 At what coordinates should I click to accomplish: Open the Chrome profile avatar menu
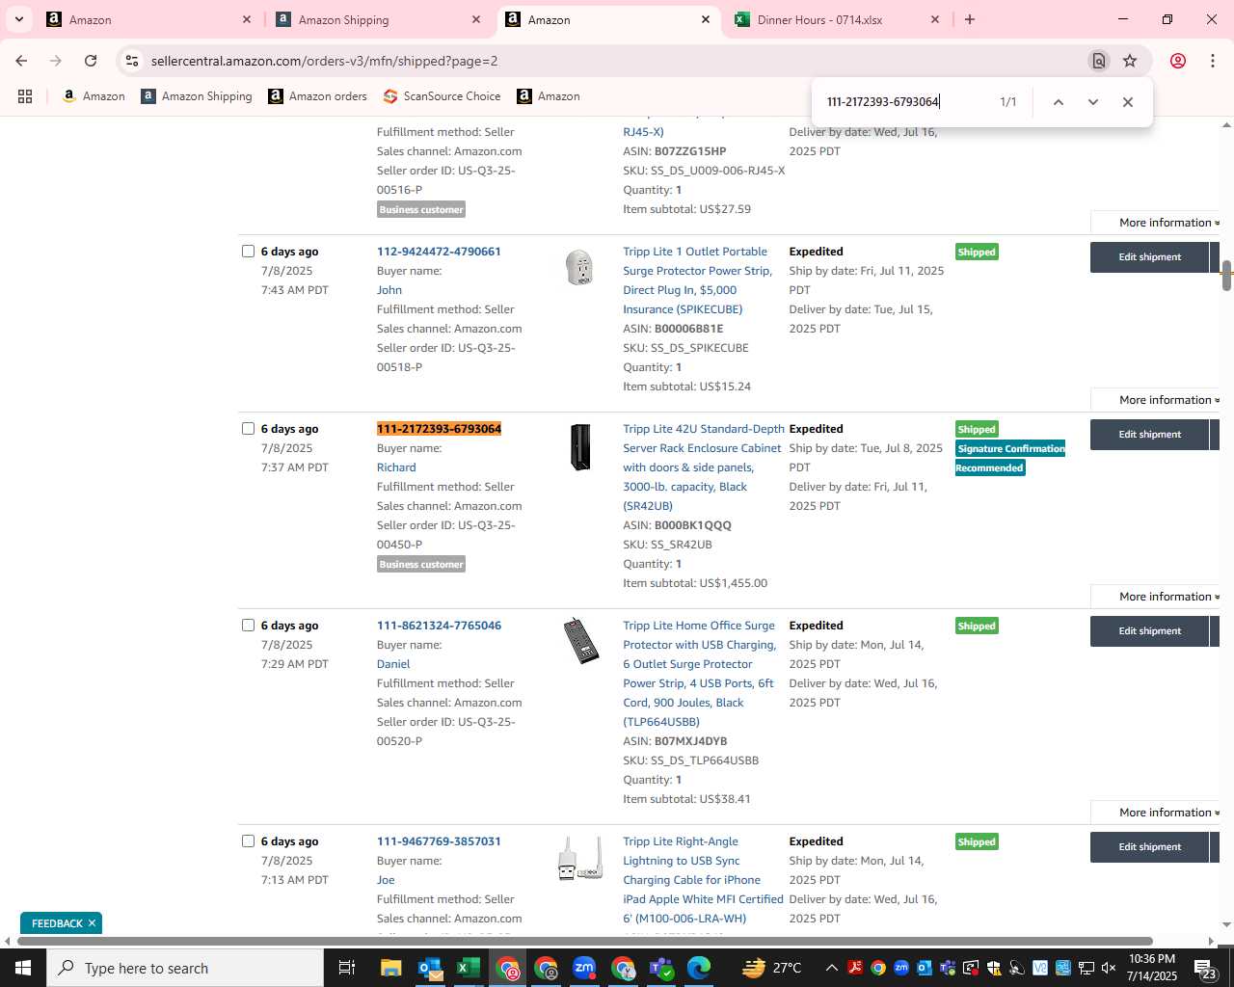point(1177,61)
